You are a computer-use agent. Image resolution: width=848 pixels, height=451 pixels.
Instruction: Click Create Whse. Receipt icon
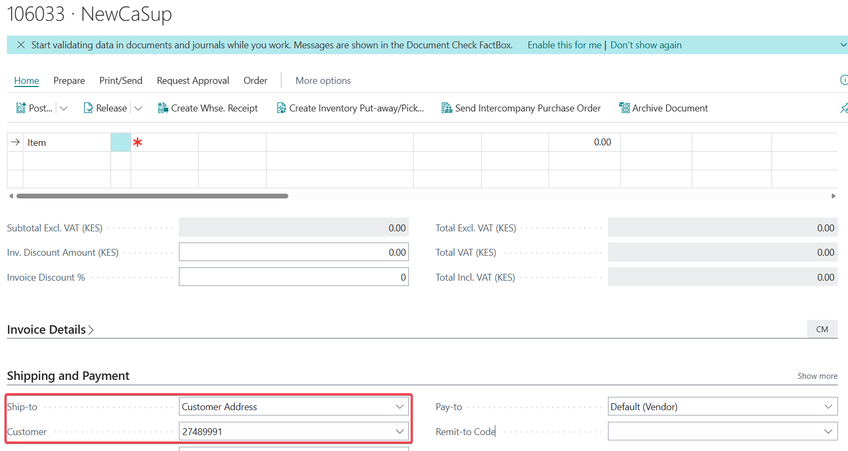(163, 108)
